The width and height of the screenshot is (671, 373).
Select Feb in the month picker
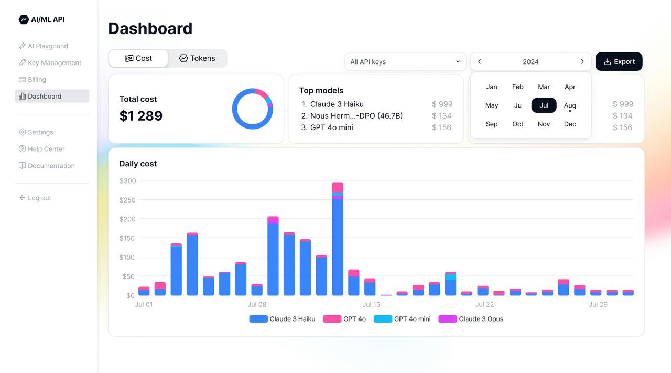click(x=518, y=87)
